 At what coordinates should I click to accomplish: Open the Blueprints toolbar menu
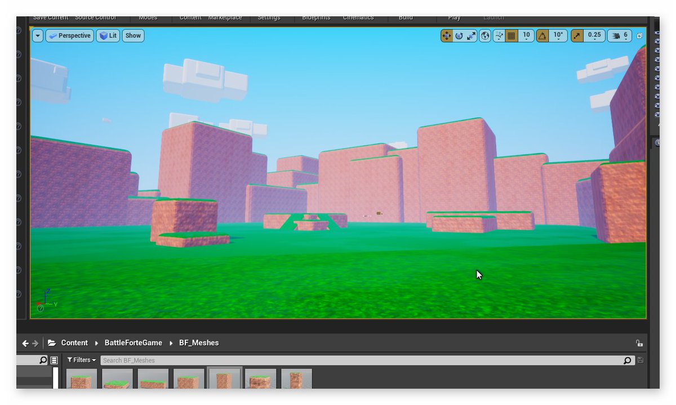point(317,19)
